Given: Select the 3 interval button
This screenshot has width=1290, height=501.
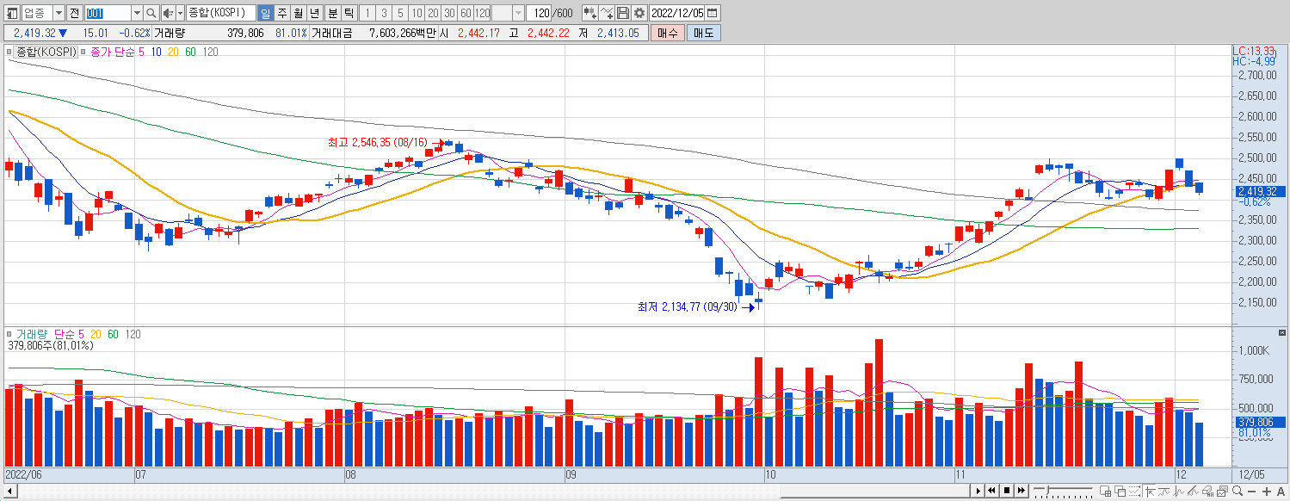Looking at the screenshot, I should (384, 13).
